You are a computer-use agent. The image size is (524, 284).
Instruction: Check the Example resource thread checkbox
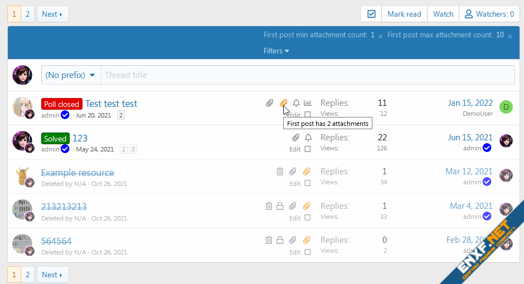[308, 184]
